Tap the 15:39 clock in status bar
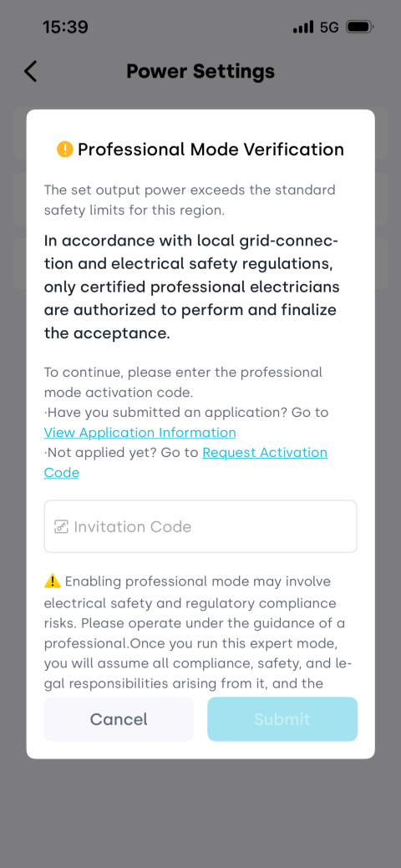This screenshot has height=868, width=401. 65,27
